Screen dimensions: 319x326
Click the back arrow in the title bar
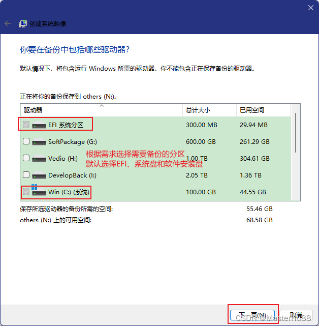pos(8,23)
